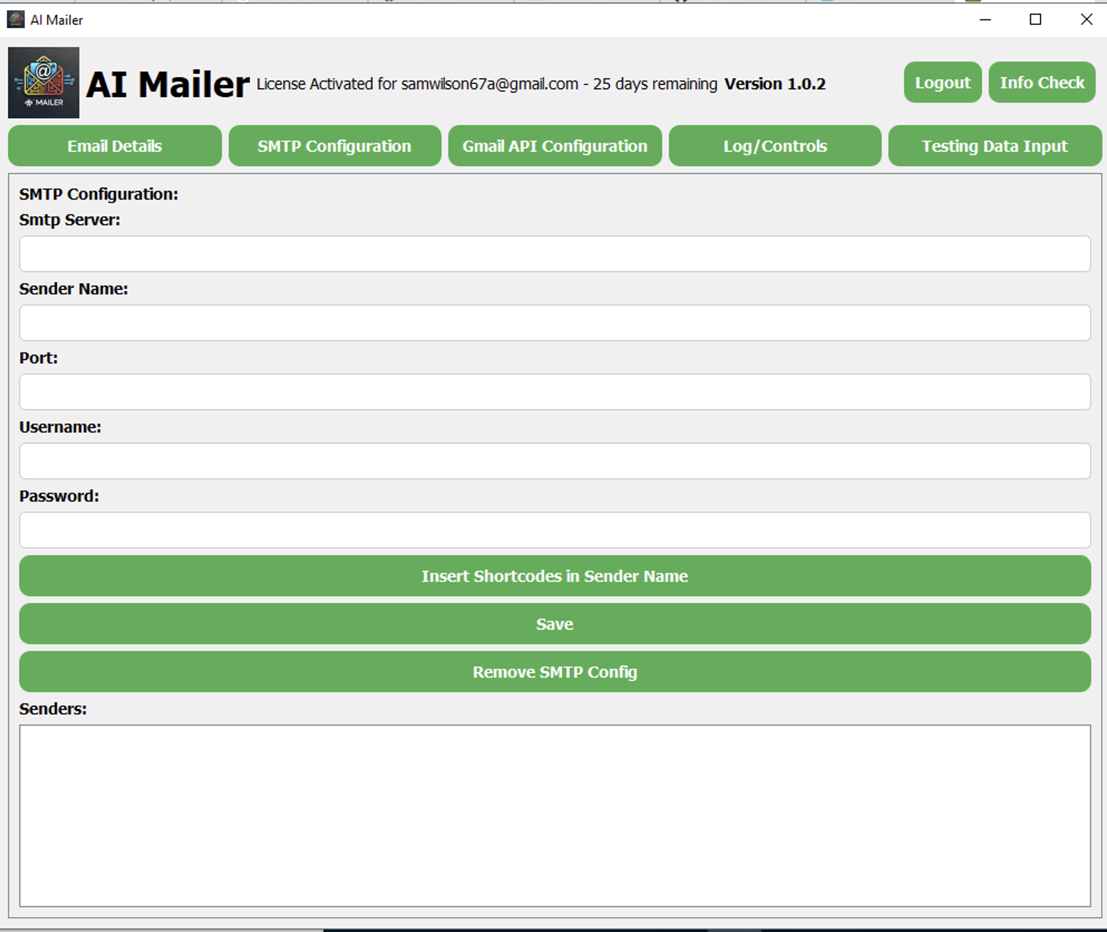Click the Info Check button
Viewport: 1107px width, 932px height.
pos(1041,82)
